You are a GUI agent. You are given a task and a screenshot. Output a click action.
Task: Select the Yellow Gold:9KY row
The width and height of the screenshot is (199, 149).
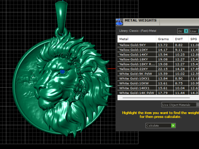pyautogui.click(x=158, y=45)
